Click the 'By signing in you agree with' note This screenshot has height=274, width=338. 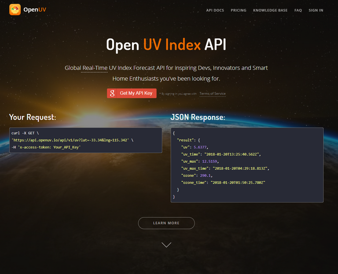178,94
